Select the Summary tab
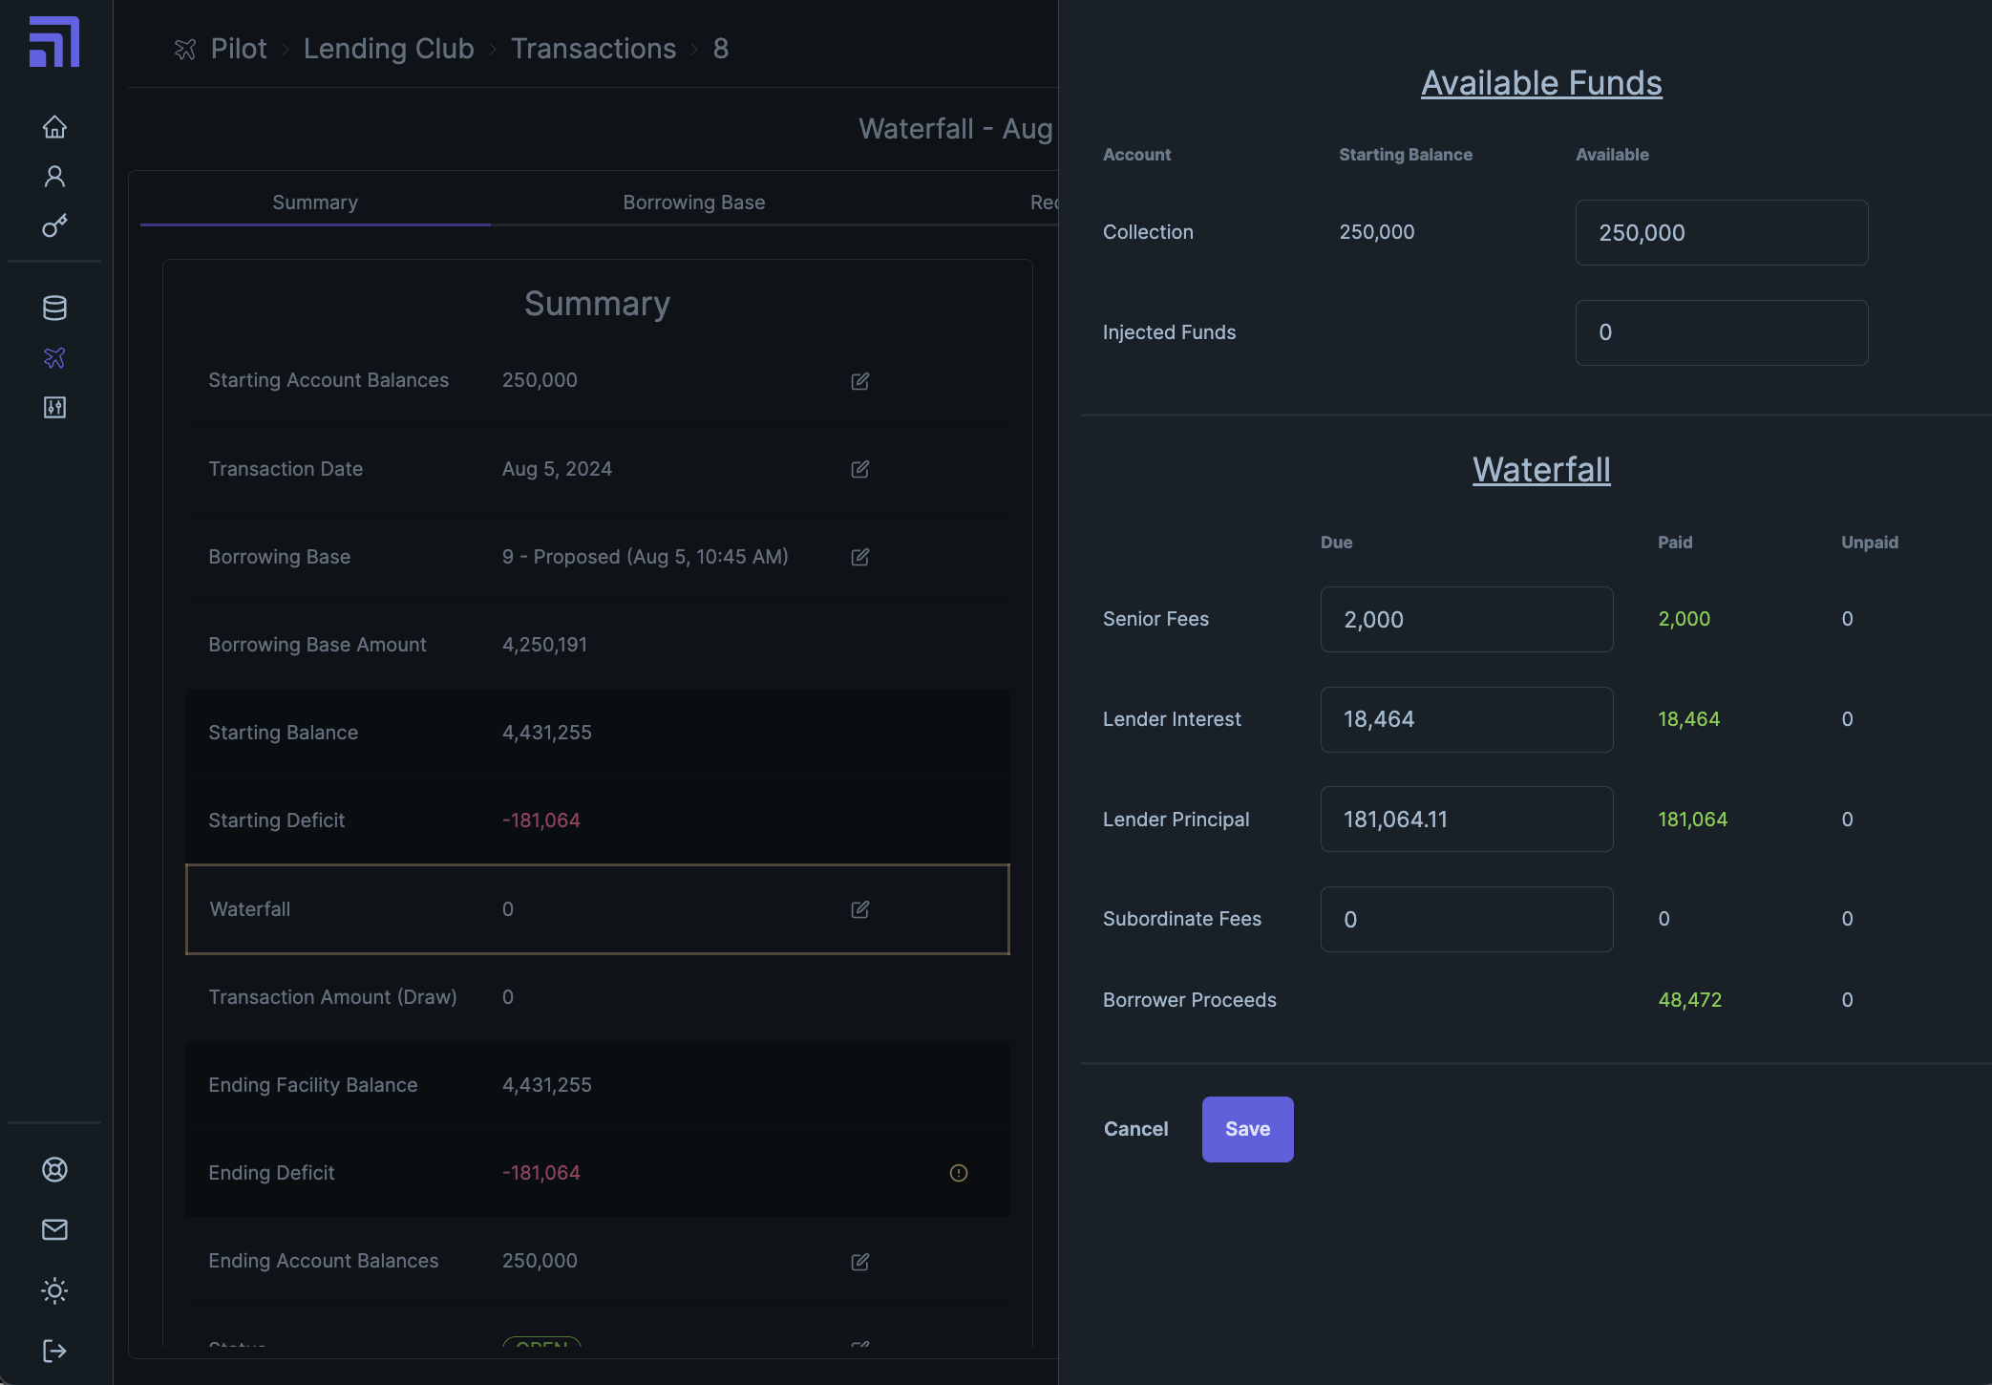1992x1385 pixels. tap(315, 202)
